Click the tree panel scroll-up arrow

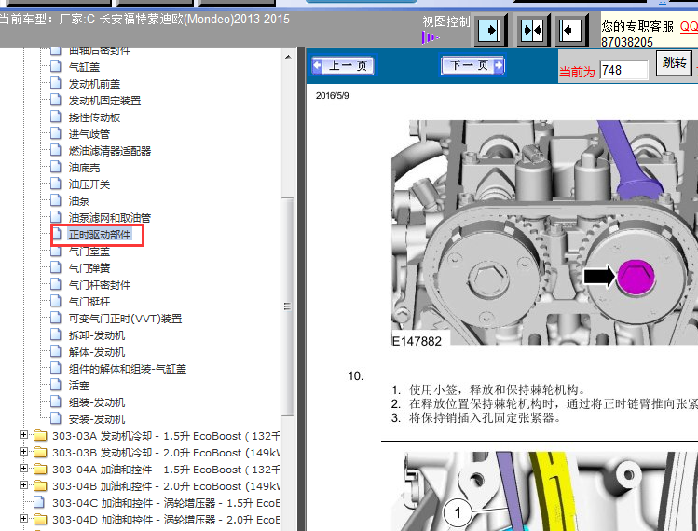point(288,57)
